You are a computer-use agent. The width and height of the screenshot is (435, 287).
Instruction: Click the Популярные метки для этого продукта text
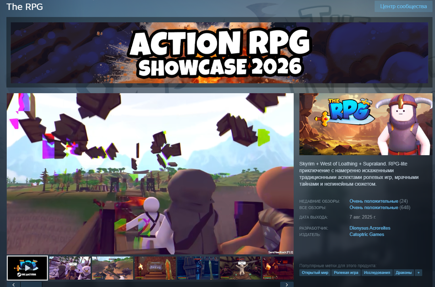pyautogui.click(x=338, y=266)
